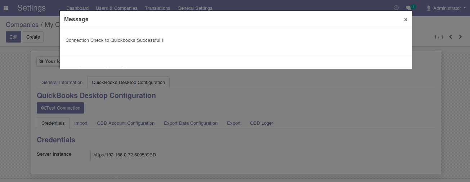
Task: Click the Server Instance field label
Action: click(x=54, y=154)
